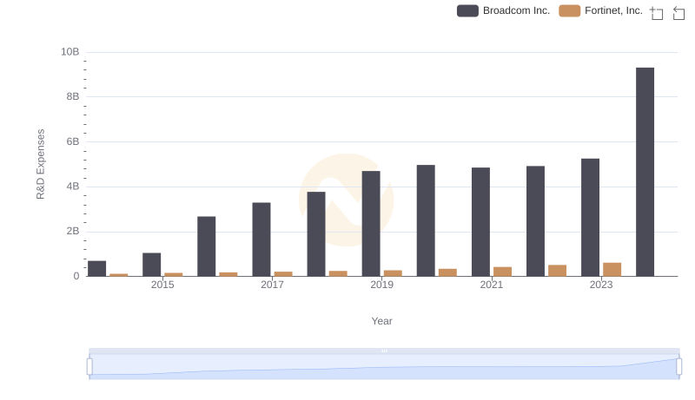Click the Fortinet bar for 2023
The width and height of the screenshot is (695, 400).
point(612,270)
